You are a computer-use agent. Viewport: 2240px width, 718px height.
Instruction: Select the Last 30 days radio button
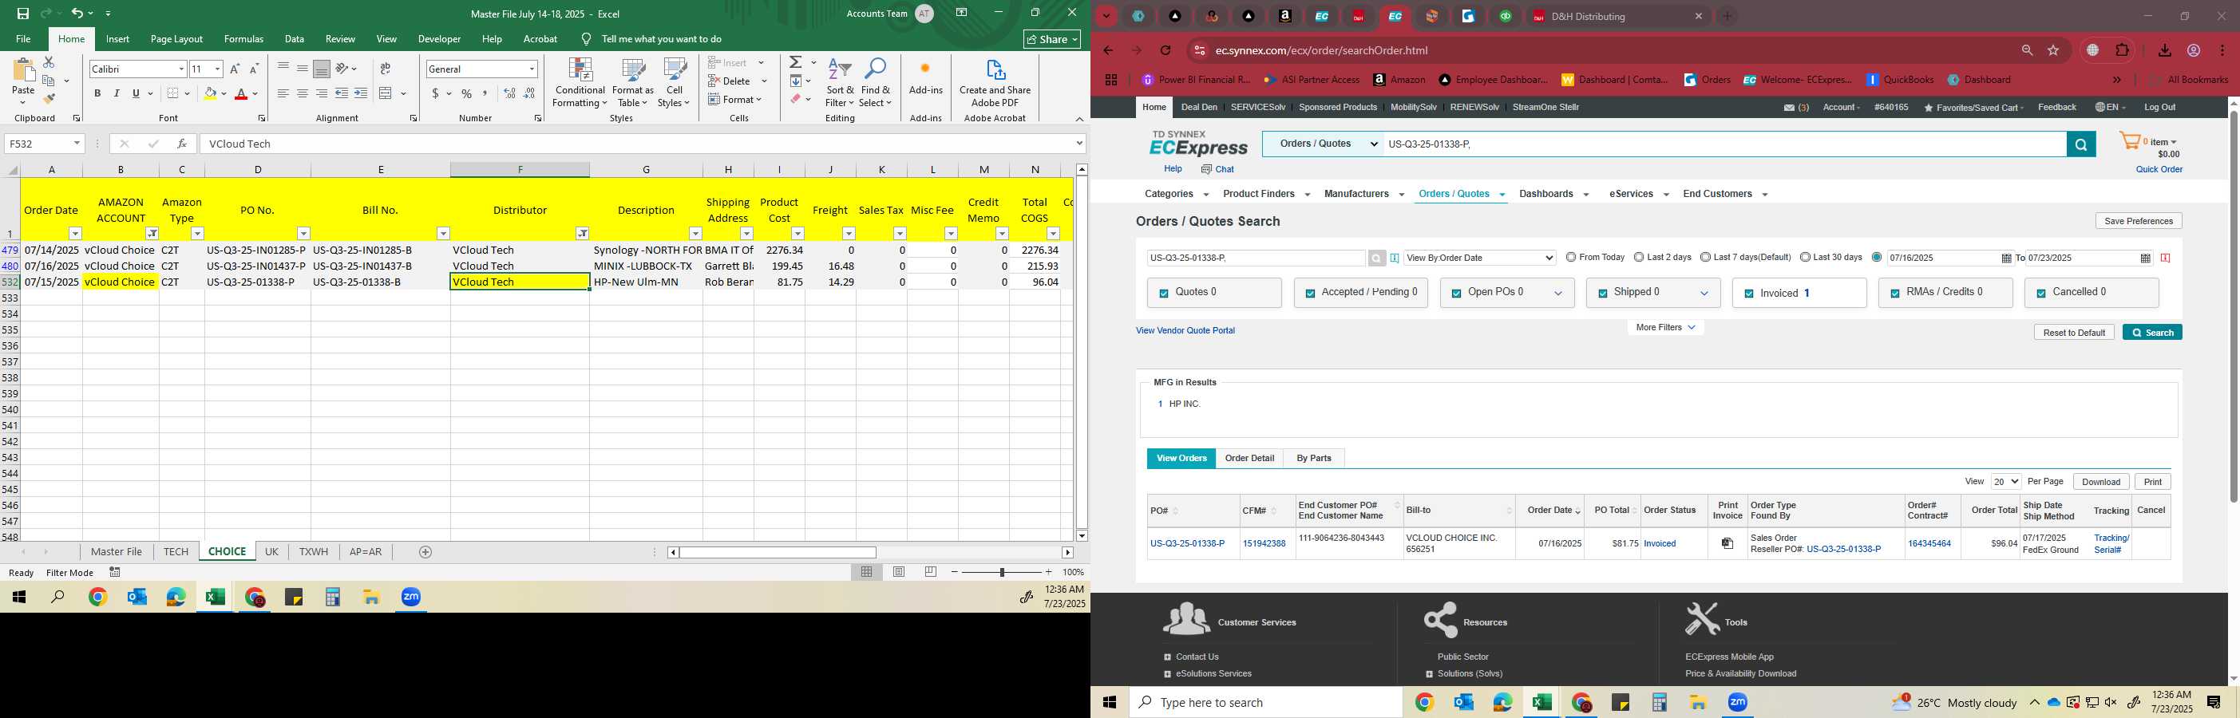(1805, 258)
